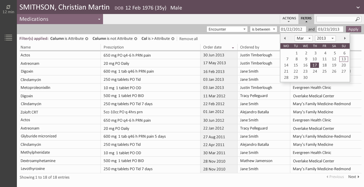Click the 'Remove all' filters link

pyautogui.click(x=188, y=39)
